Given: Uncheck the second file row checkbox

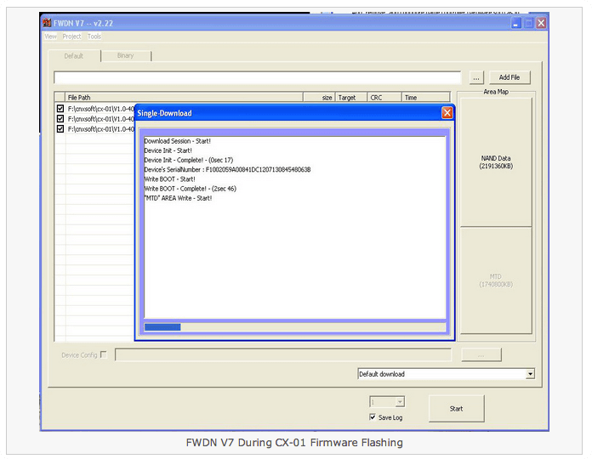Looking at the screenshot, I should click(x=60, y=119).
